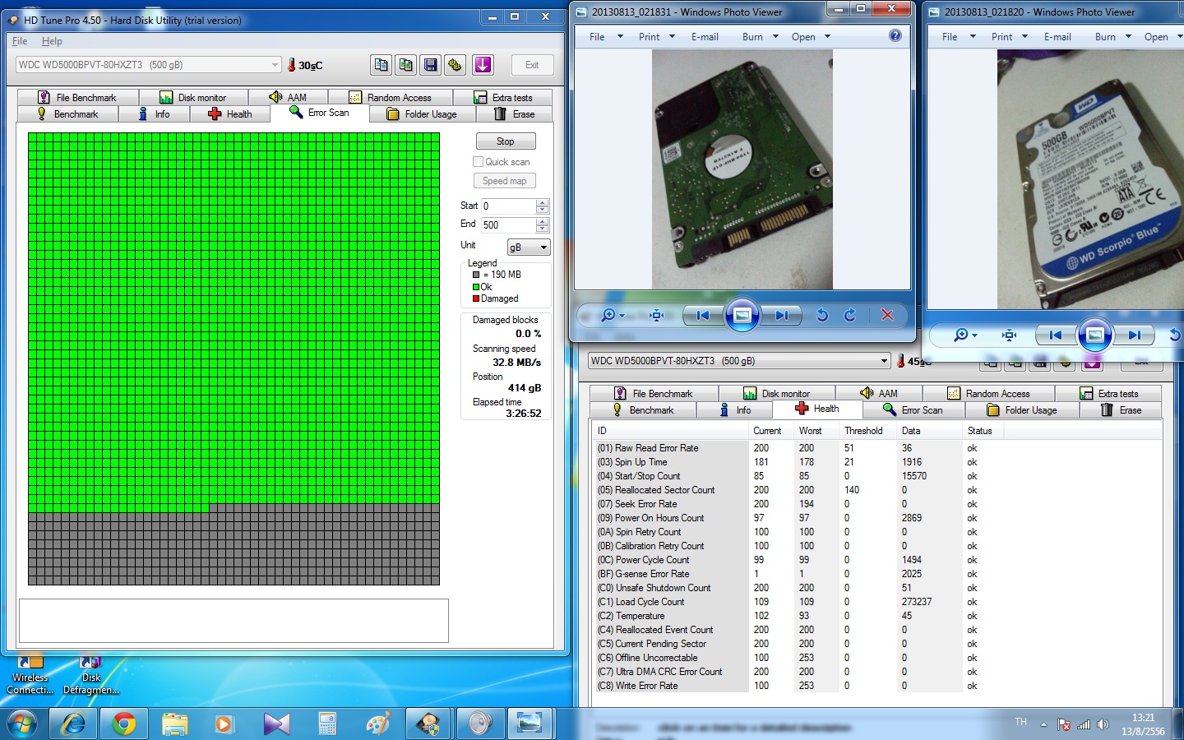Go to next photo in the 021831 Photo Viewer
This screenshot has width=1184, height=740.
pyautogui.click(x=781, y=315)
